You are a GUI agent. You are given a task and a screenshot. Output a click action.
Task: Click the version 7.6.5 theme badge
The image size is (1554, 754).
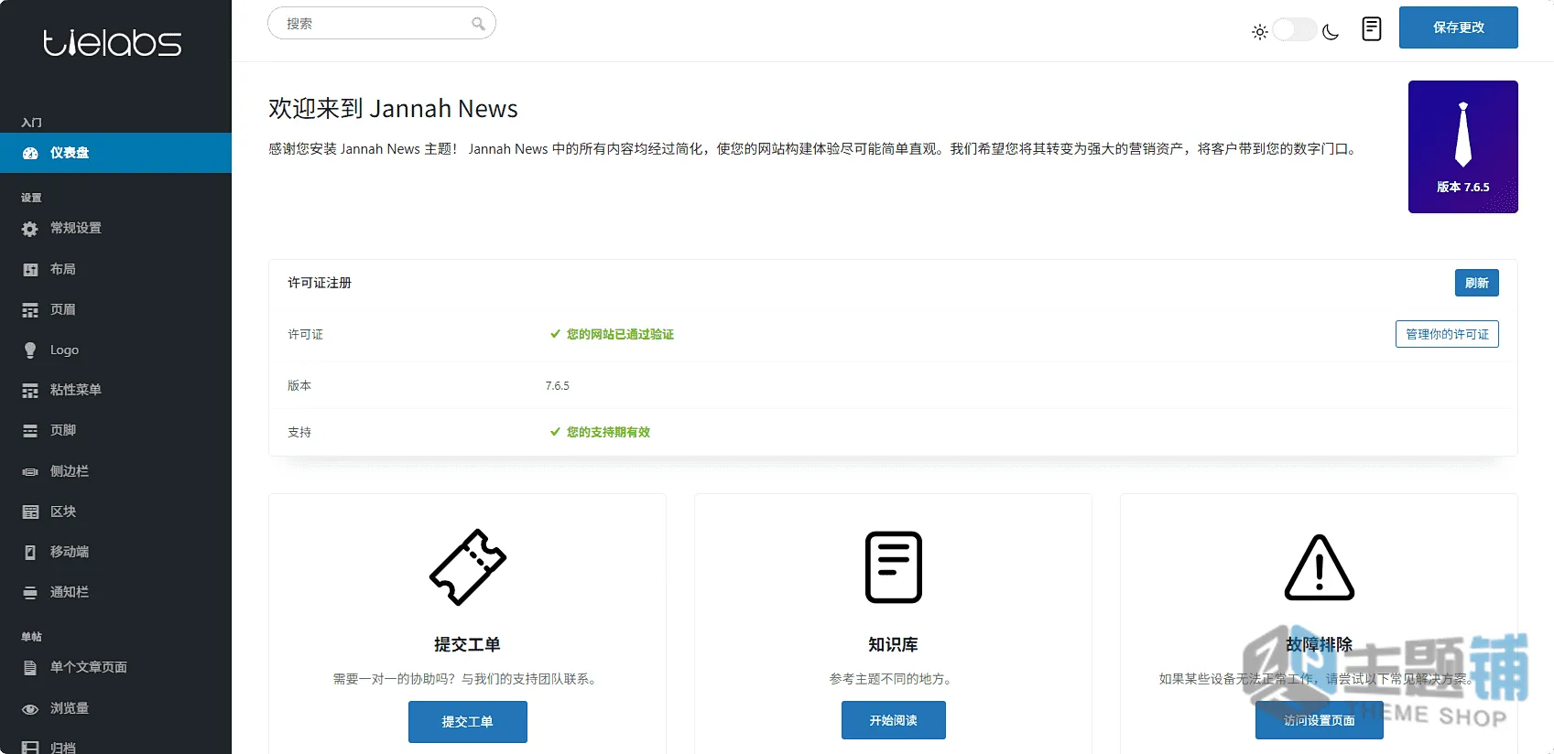point(1463,146)
